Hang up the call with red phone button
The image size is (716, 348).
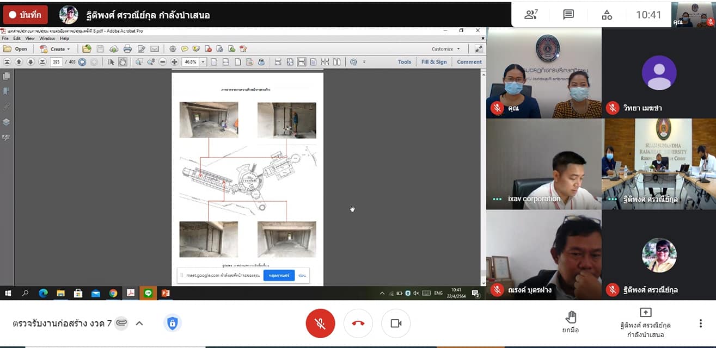coord(358,324)
